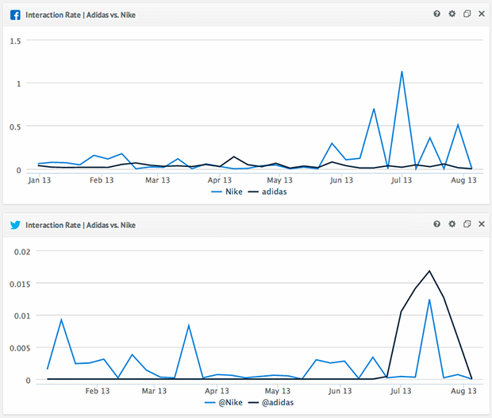This screenshot has width=492, height=418.
Task: Click the Apr 13 axis label on Facebook chart
Action: (x=220, y=180)
